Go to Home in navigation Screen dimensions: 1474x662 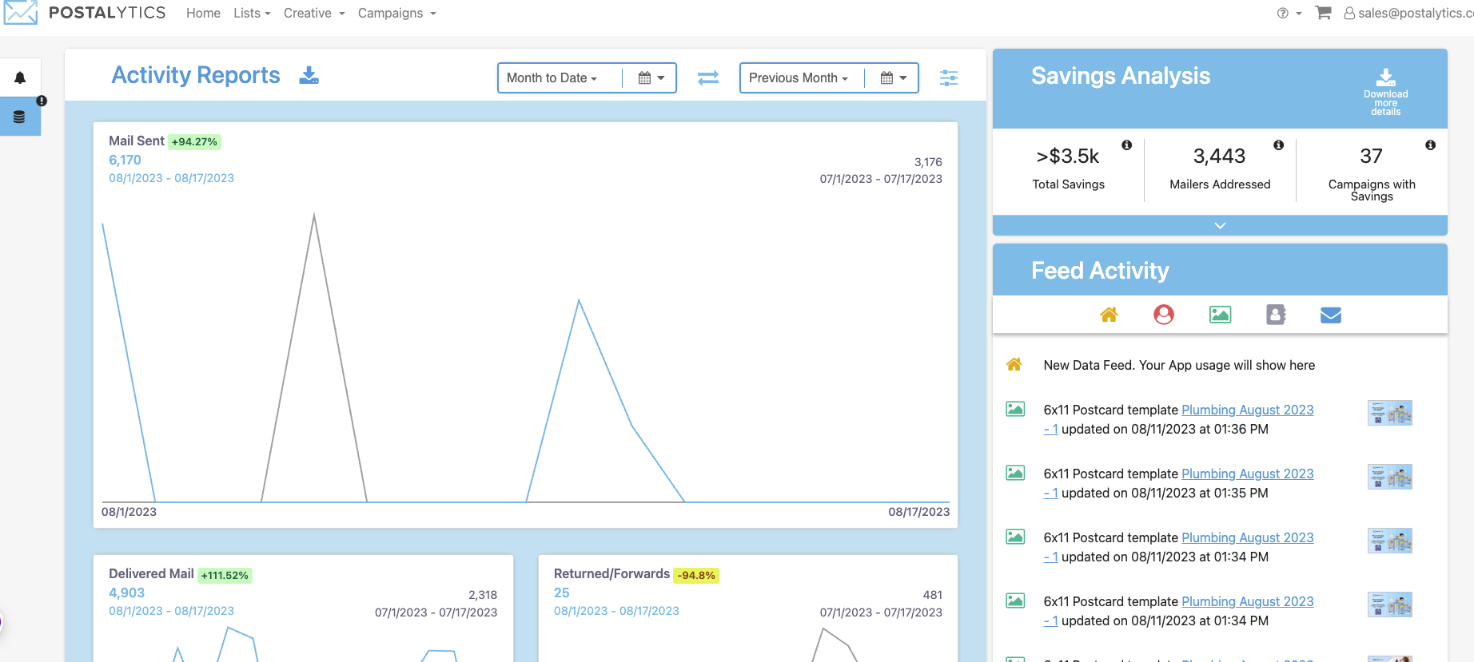203,13
